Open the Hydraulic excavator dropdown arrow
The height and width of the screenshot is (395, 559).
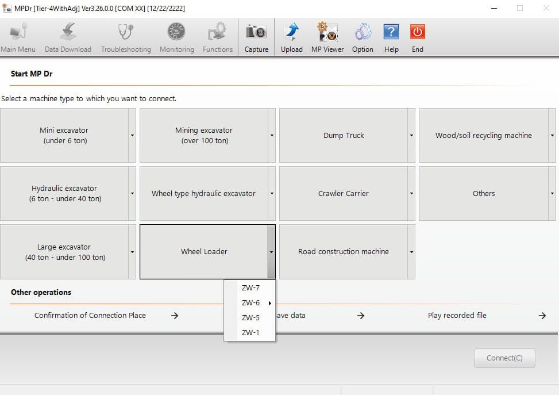pos(132,193)
